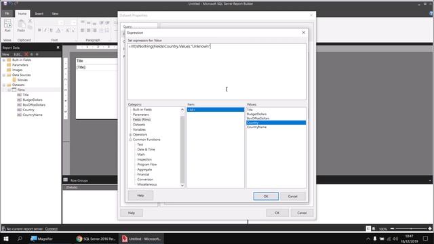Collapse Common Functions in Category list
The image size is (434, 244).
(130, 140)
